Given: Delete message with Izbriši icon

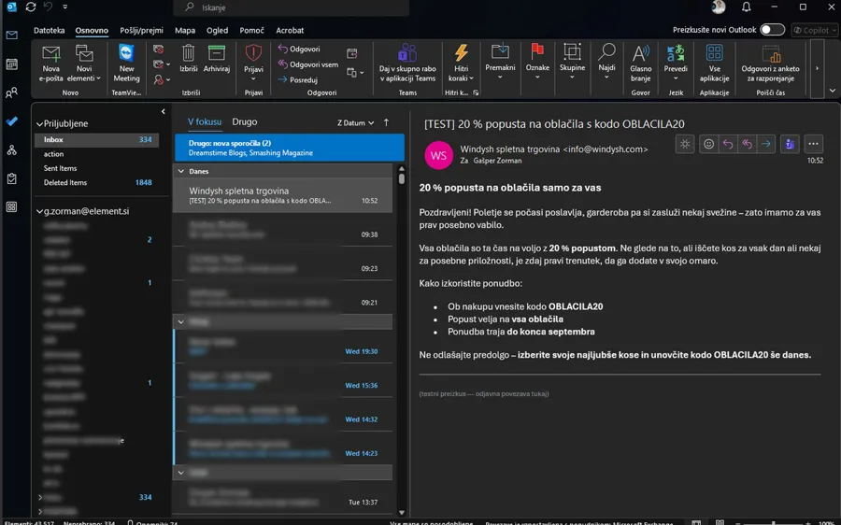Looking at the screenshot, I should point(188,59).
